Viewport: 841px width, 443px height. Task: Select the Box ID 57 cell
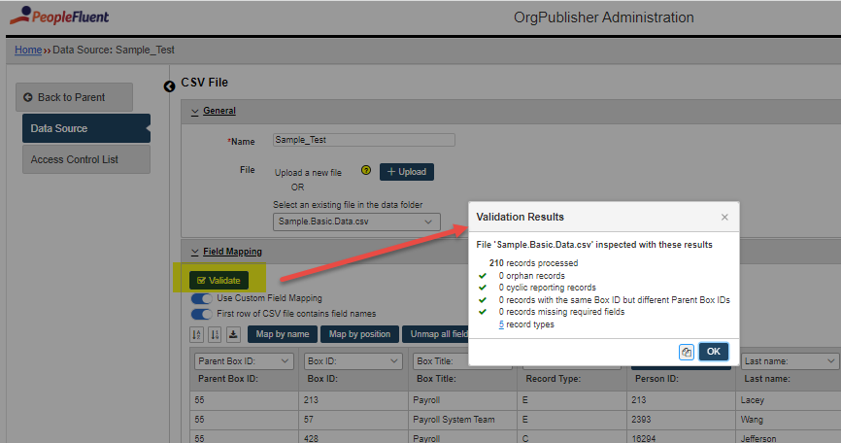(353, 420)
